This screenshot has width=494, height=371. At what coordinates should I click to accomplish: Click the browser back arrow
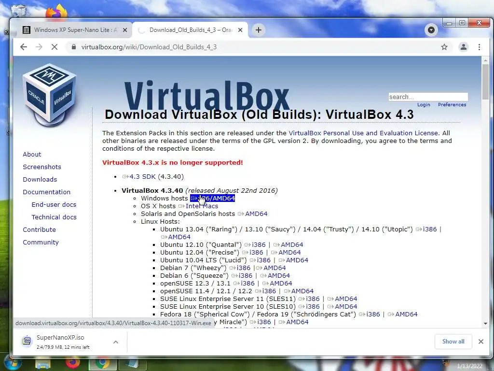[x=24, y=47]
